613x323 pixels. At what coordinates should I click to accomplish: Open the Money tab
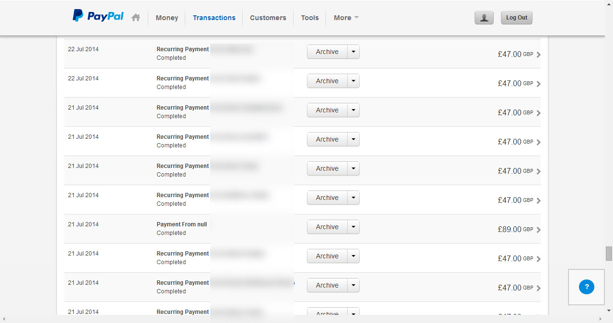167,18
